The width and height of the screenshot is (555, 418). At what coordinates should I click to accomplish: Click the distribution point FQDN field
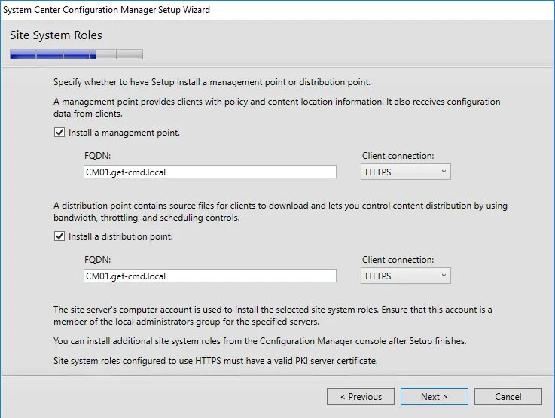coord(210,276)
